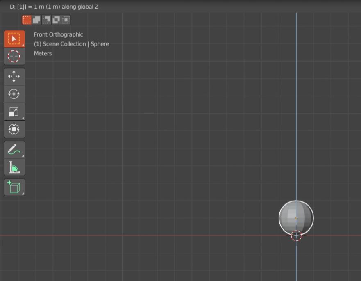361x281 pixels.
Task: Activate the 3D Cursor tool
Action: (x=14, y=57)
